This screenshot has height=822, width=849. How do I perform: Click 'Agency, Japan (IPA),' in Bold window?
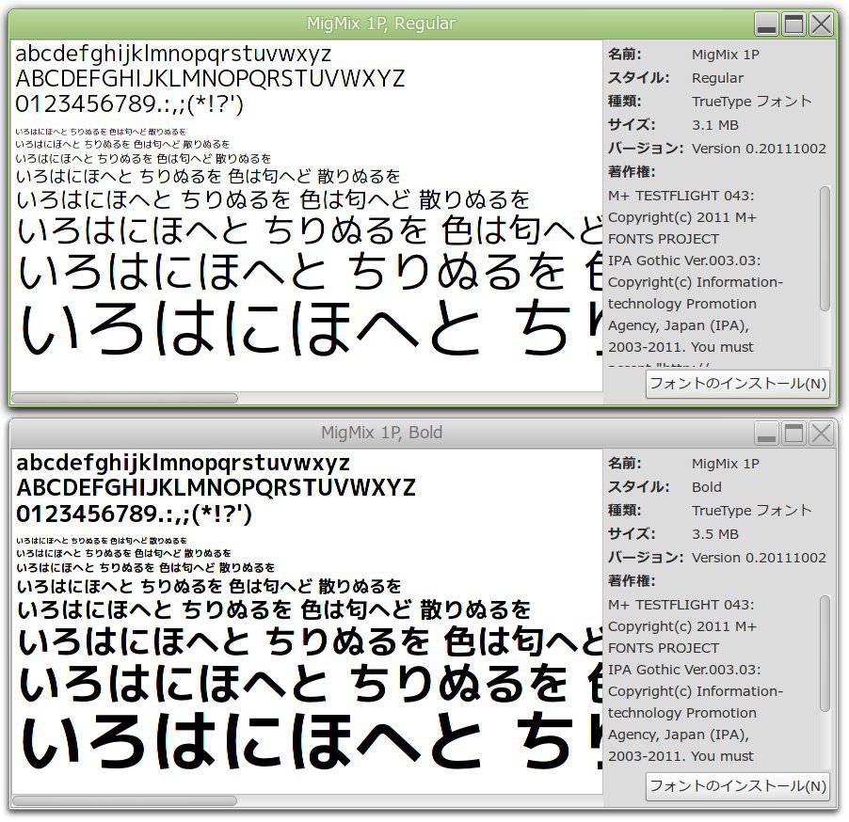[679, 735]
